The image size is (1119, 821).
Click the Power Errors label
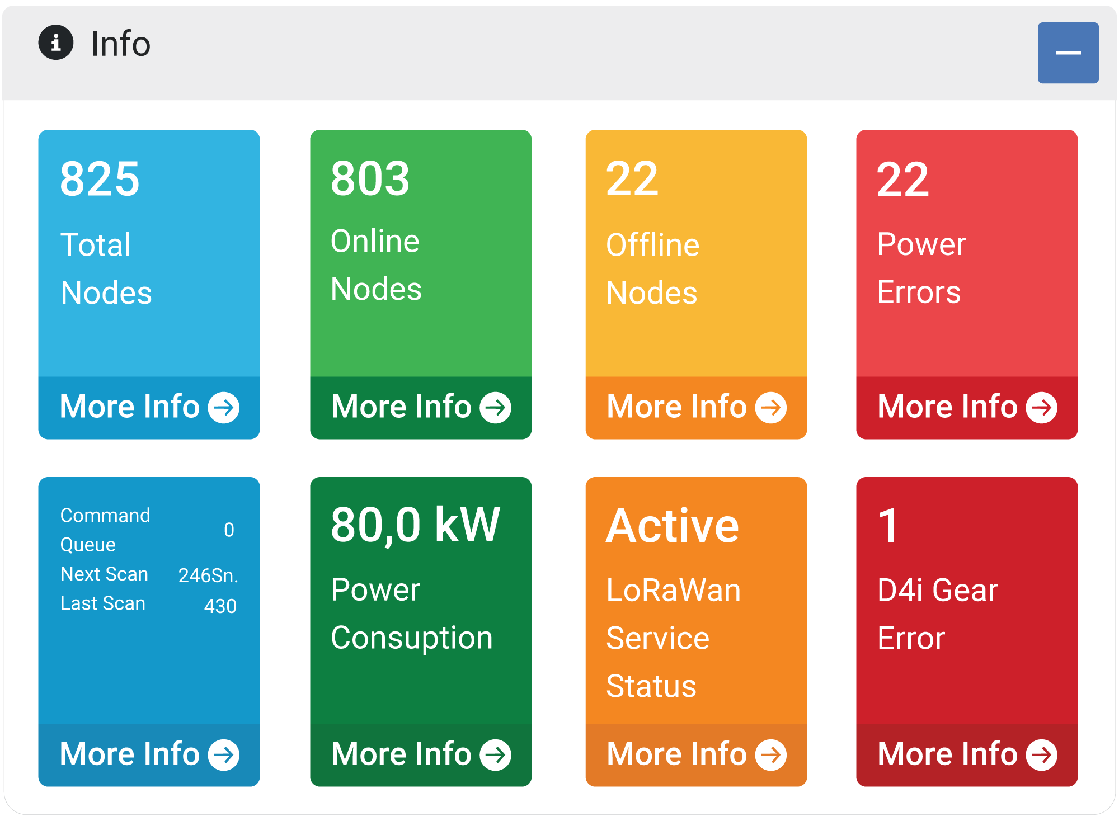[921, 268]
